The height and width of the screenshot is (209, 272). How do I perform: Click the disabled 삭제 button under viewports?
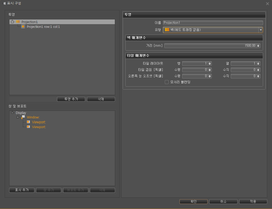pyautogui.click(x=102, y=190)
